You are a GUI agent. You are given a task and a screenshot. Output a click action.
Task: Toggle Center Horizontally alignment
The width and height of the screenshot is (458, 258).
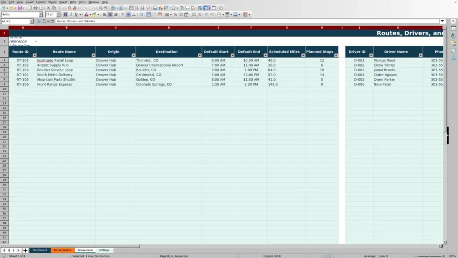110,15
